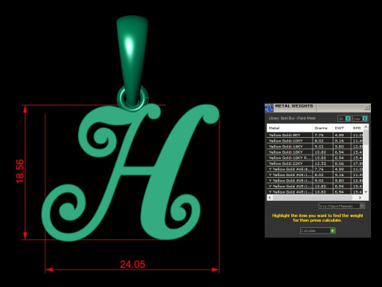Viewport: 382px width, 287px height.
Task: Click the horizontal scroll right arrow
Action: [360, 198]
